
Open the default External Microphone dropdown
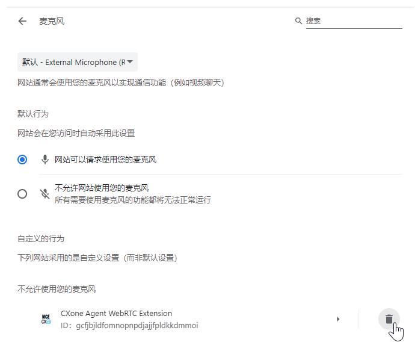coord(78,62)
